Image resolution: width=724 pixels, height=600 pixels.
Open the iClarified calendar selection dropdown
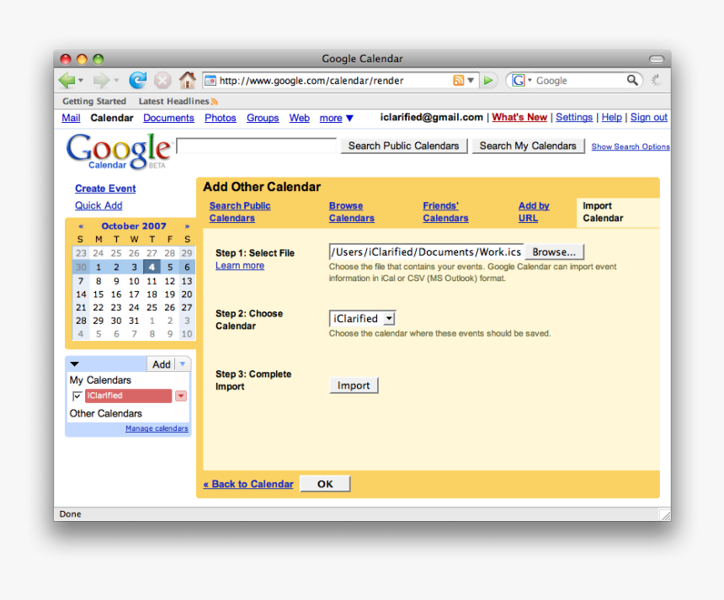point(362,318)
